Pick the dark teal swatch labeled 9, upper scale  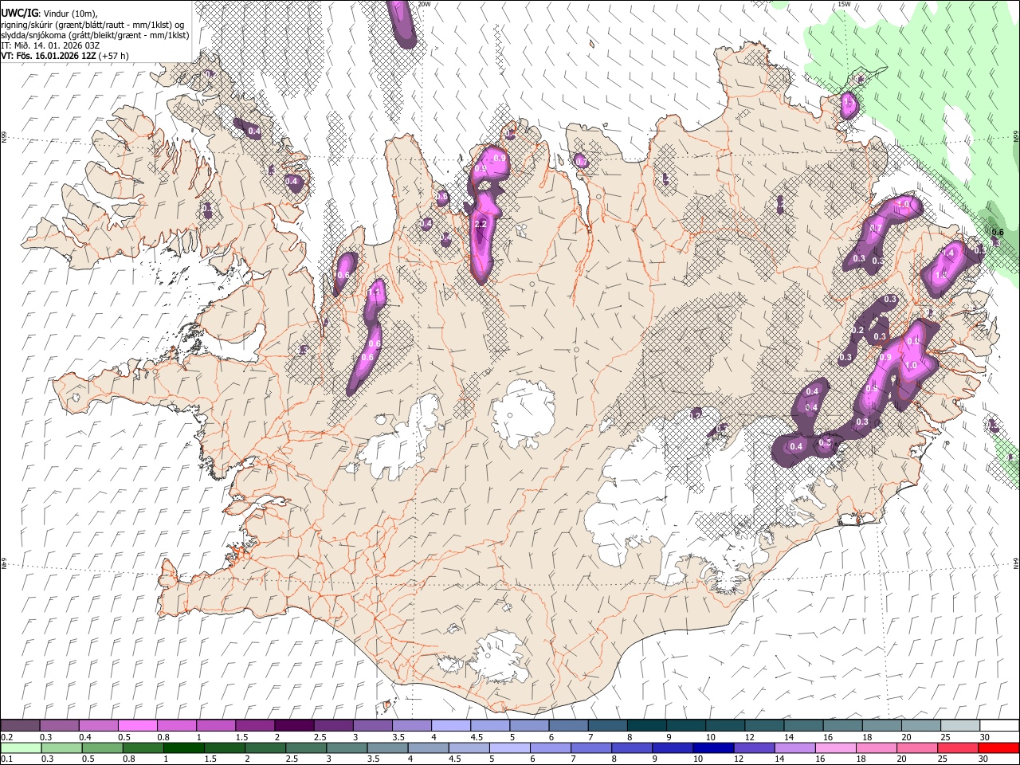685,726
